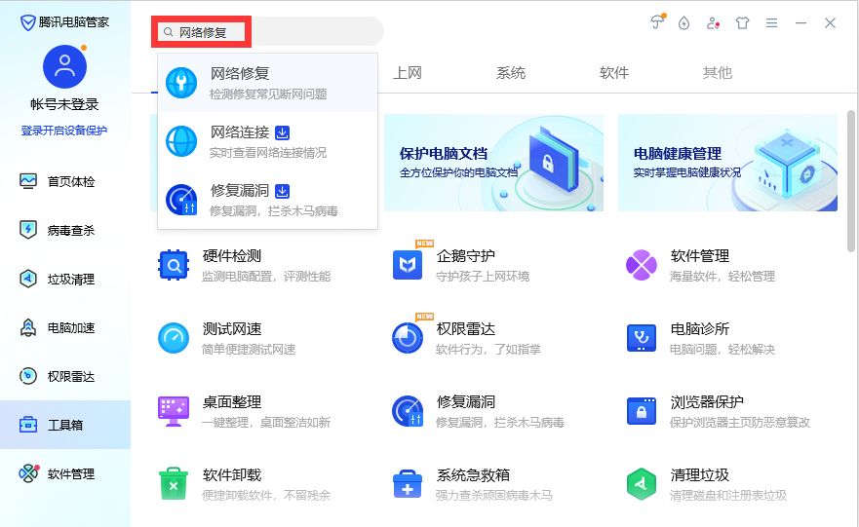Switch to the 系统 tab
Viewport: 859px width, 527px height.
pos(511,73)
